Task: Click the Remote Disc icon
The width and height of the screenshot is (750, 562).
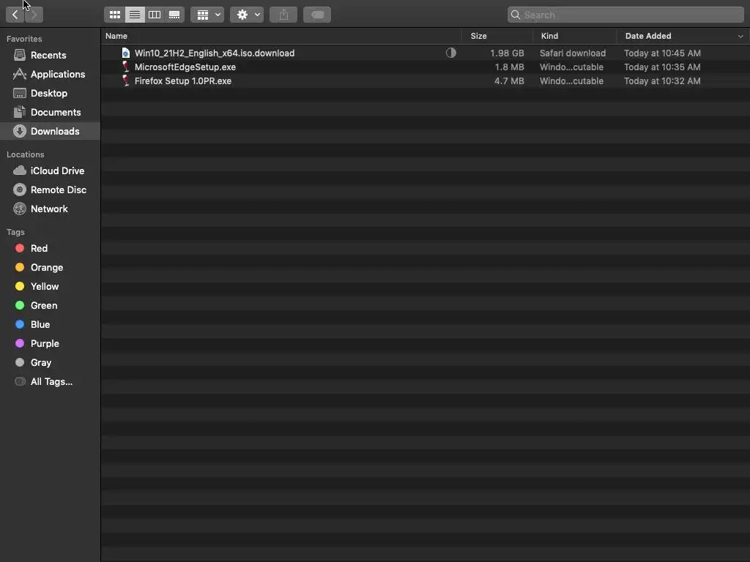Action: (20, 190)
